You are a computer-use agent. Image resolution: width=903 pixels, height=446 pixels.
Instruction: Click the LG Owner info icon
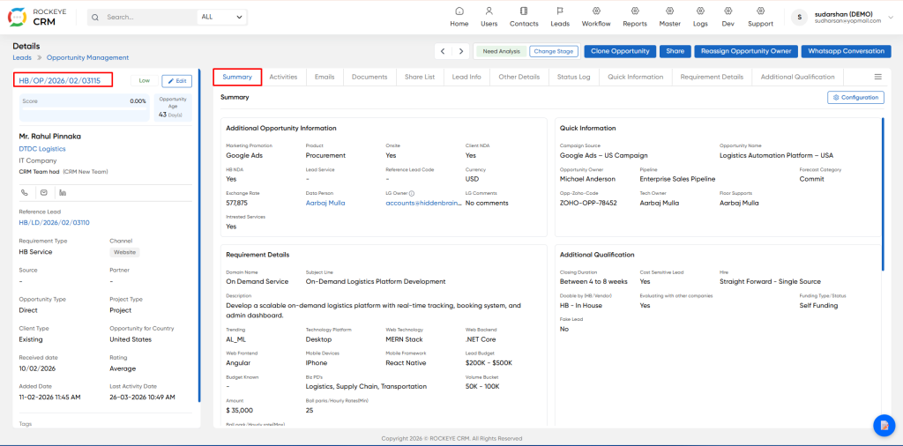[x=412, y=193]
